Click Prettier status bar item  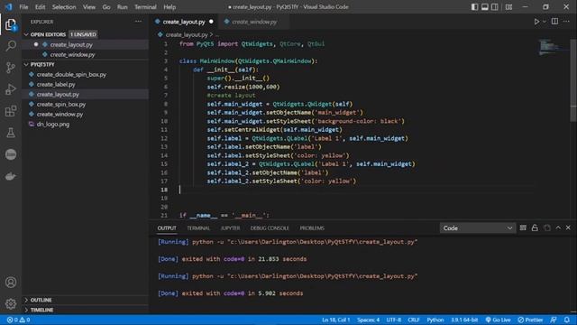pos(530,320)
